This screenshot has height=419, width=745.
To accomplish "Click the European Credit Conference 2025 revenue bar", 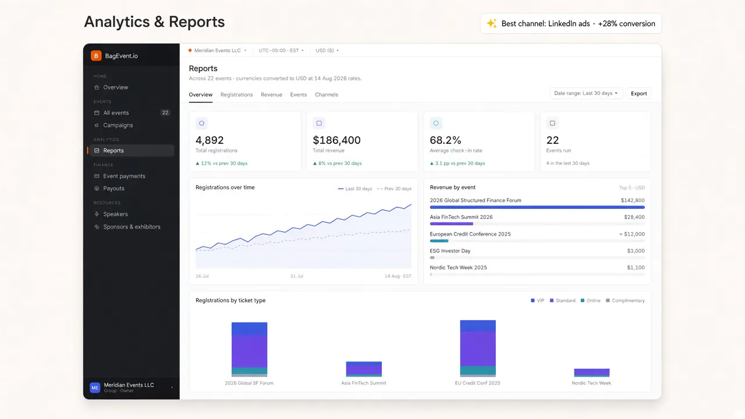I will tap(439, 241).
